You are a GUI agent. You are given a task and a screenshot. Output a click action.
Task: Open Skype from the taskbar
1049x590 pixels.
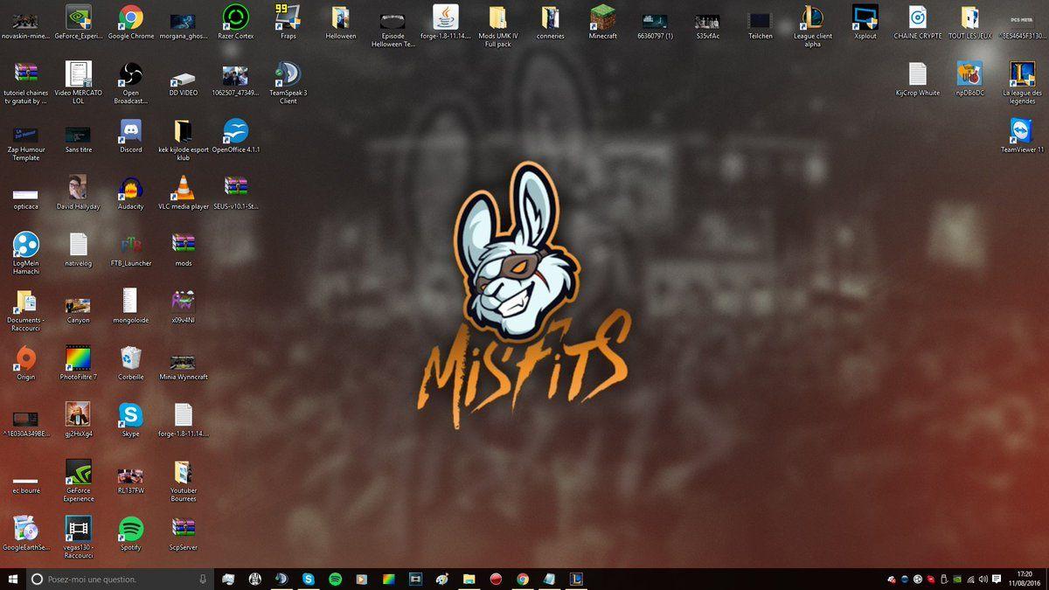pos(309,579)
